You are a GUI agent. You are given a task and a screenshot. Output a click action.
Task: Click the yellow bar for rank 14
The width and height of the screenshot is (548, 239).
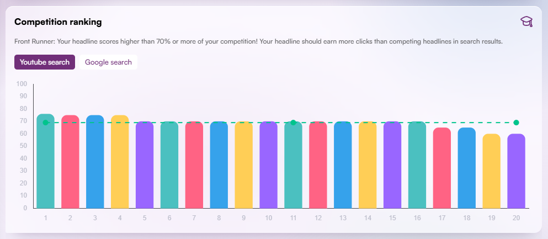pyautogui.click(x=368, y=165)
